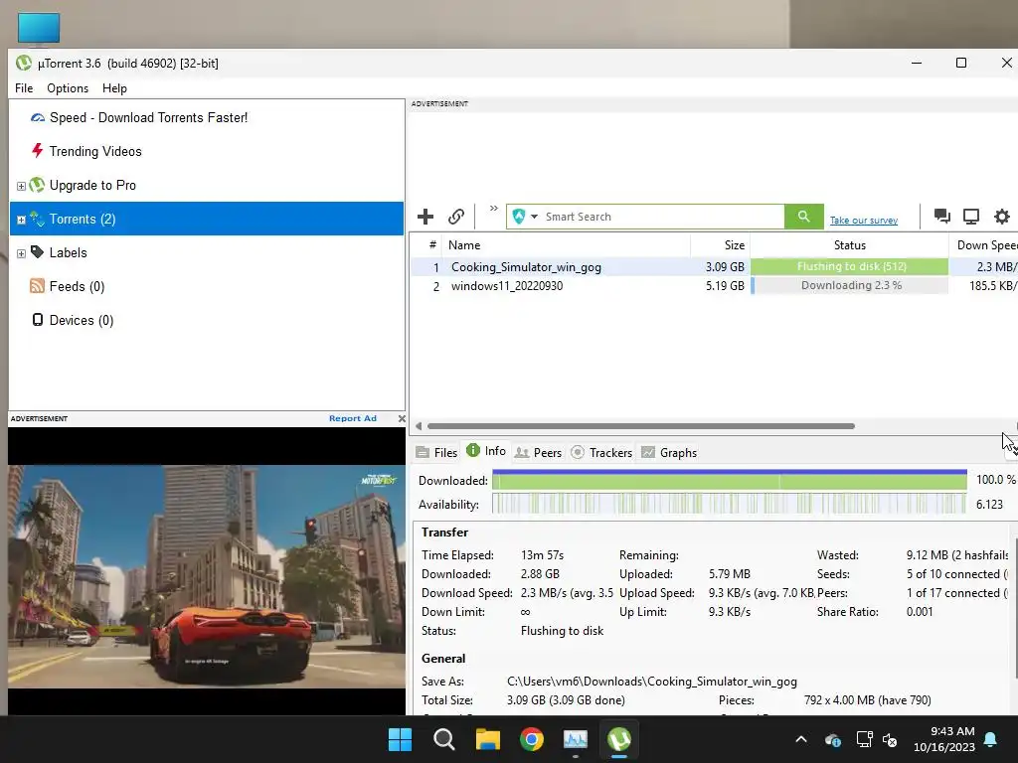
Task: Click the racing game video advertisement
Action: [207, 576]
